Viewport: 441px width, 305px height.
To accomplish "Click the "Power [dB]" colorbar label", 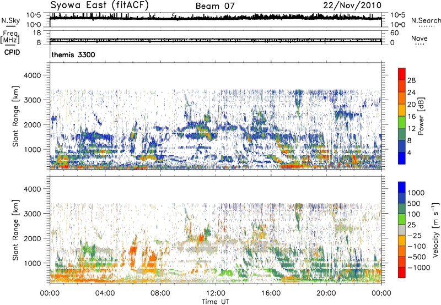I will (x=421, y=116).
